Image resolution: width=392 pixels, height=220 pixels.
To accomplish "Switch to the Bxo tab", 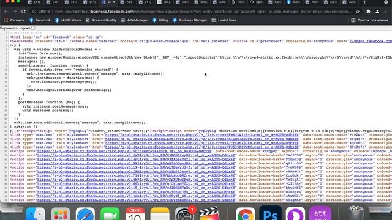I will [201, 2].
